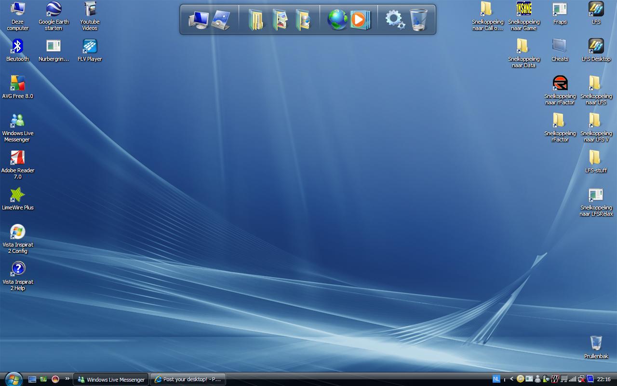Image resolution: width=617 pixels, height=386 pixels.
Task: Click the computer icon in the top dock
Action: [198, 20]
